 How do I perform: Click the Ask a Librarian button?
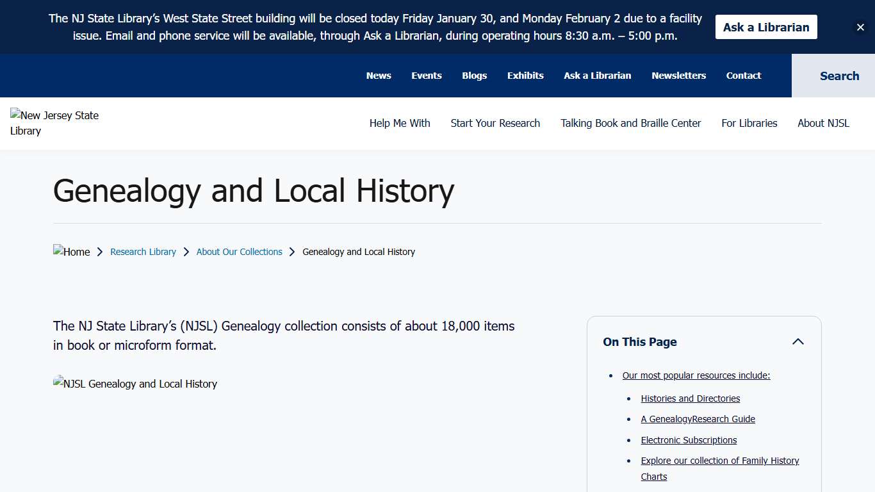pos(765,27)
